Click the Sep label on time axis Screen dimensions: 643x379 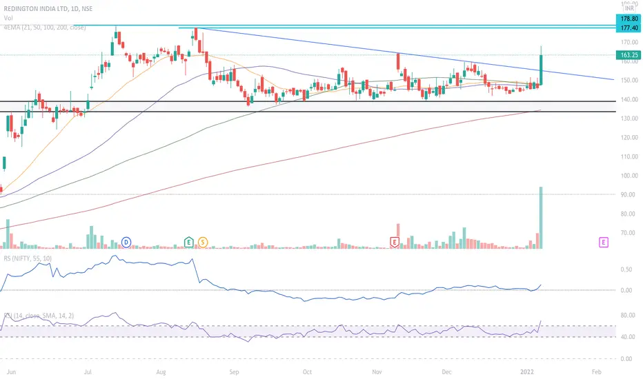click(x=234, y=372)
